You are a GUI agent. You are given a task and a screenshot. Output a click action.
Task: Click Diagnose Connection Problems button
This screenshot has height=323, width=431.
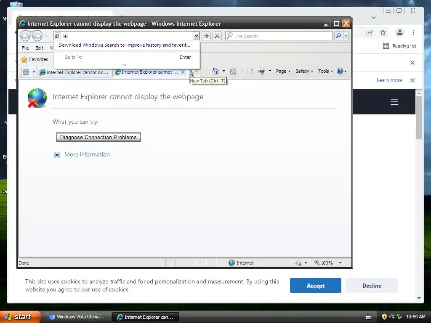pos(98,137)
